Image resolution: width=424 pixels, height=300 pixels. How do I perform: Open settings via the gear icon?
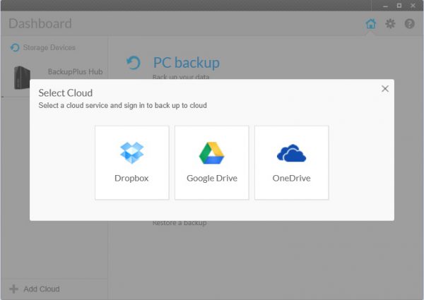coord(390,24)
